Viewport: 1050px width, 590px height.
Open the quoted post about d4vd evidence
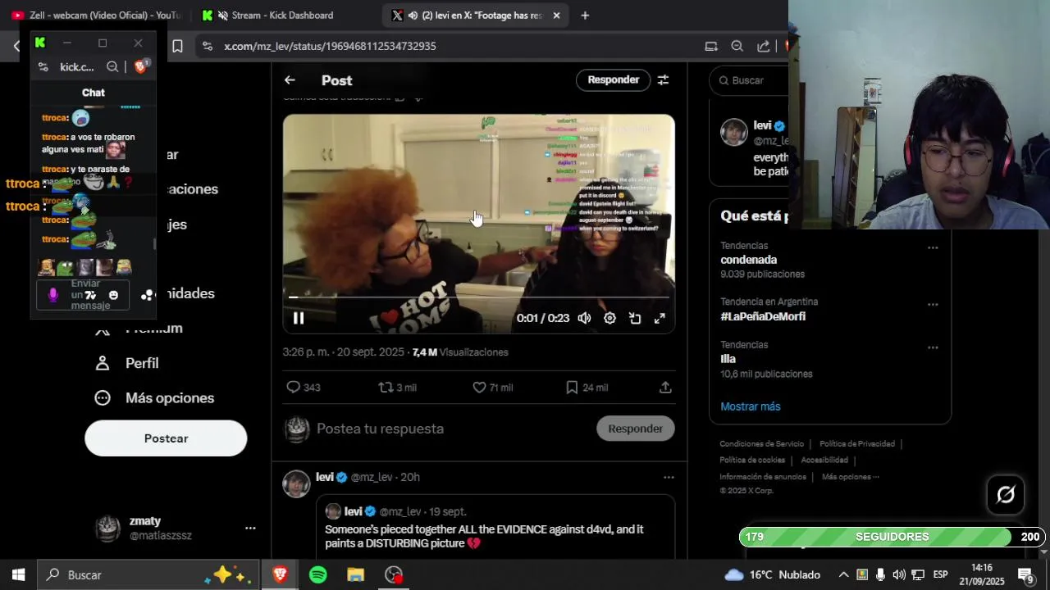tap(495, 529)
